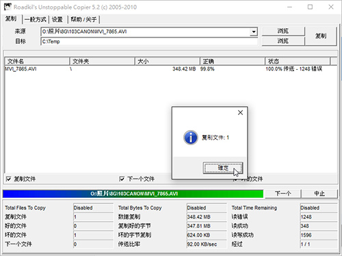Image resolution: width=342 pixels, height=256 pixels.
Task: Confirm dialog with 确定 button
Action: pyautogui.click(x=223, y=168)
